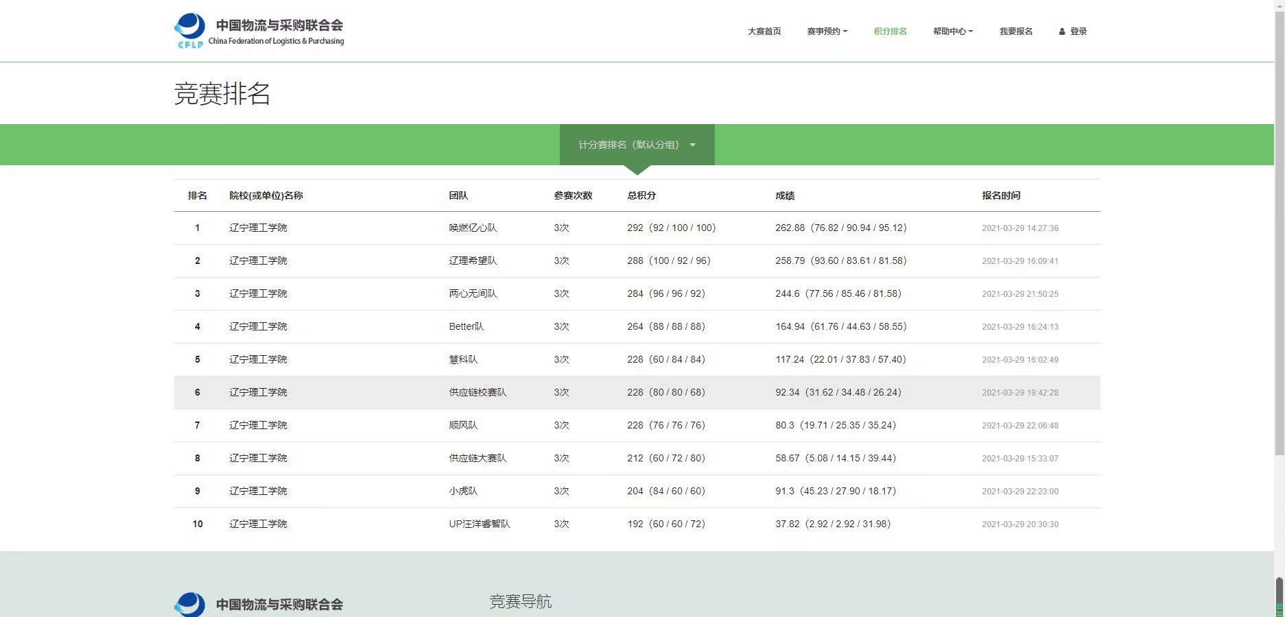Click result 262.88 (76.82 / 90.94 / 95.12)
This screenshot has height=617, width=1285.
[841, 228]
